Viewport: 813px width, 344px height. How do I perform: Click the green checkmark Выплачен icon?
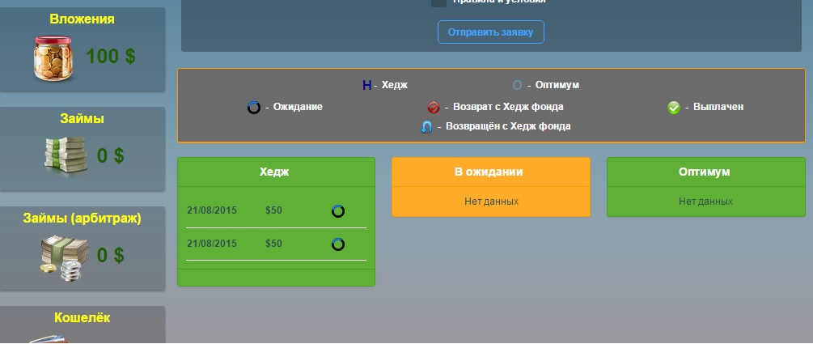pyautogui.click(x=674, y=108)
